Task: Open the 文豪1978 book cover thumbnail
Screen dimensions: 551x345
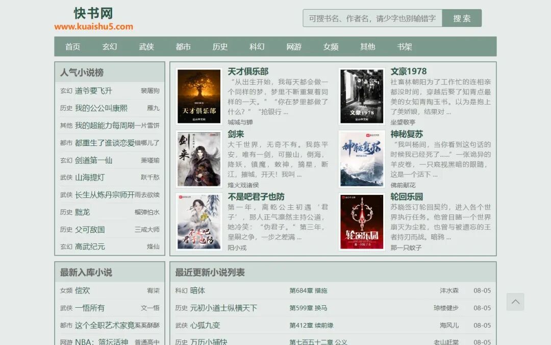Action: [362, 96]
